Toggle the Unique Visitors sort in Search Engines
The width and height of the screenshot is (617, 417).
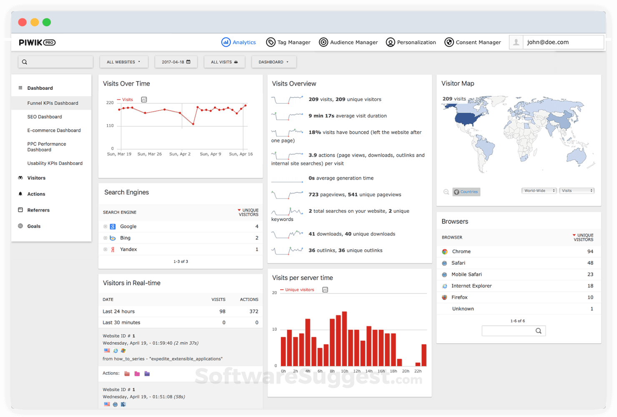248,212
